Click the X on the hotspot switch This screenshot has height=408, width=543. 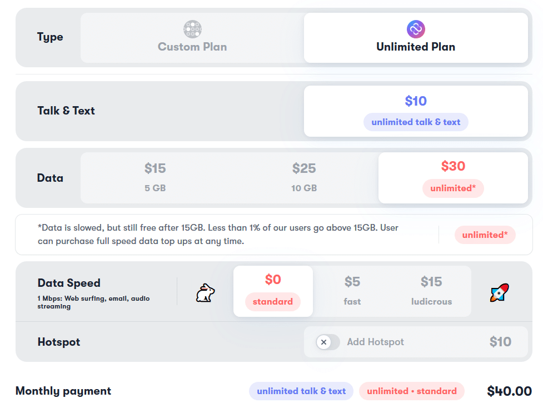click(x=324, y=342)
